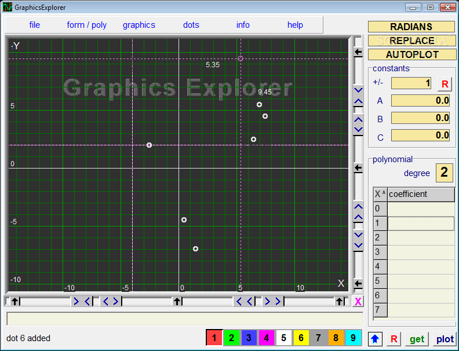Click the constant B value field
The image size is (459, 351).
[x=420, y=118]
